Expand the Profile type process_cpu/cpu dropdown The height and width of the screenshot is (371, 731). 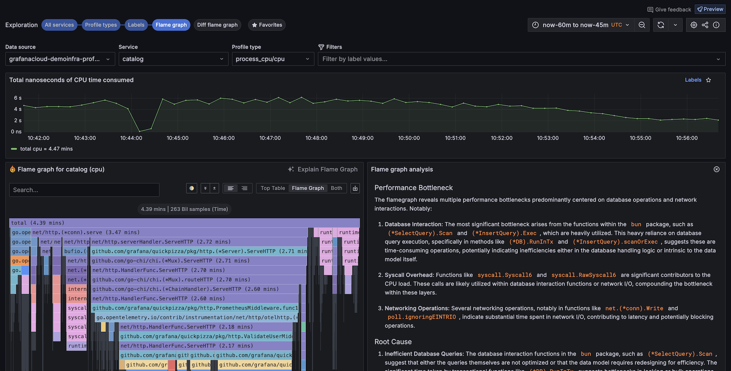point(273,59)
